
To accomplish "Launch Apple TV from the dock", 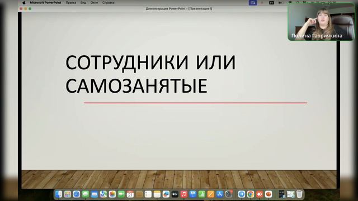I will pyautogui.click(x=175, y=194).
